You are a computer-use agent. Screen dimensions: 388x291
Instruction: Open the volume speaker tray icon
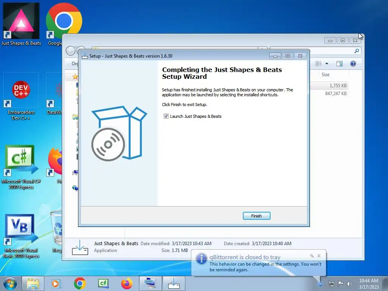pos(350,284)
